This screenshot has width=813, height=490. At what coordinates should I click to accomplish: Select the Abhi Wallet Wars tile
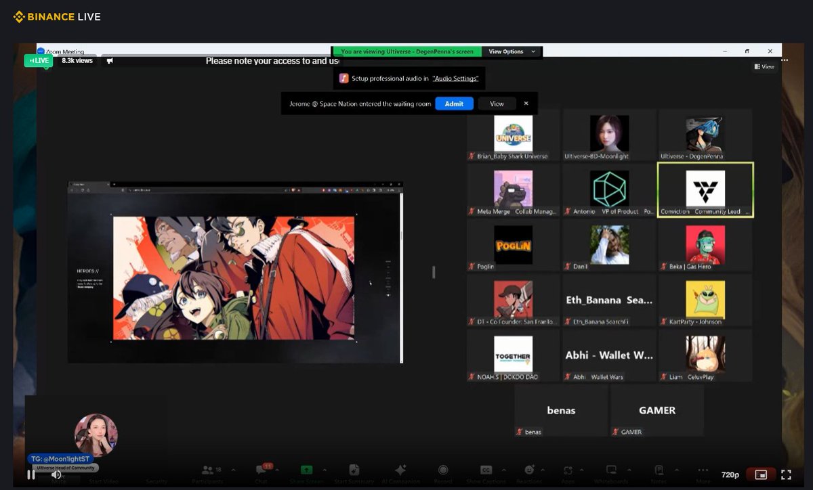pos(609,355)
